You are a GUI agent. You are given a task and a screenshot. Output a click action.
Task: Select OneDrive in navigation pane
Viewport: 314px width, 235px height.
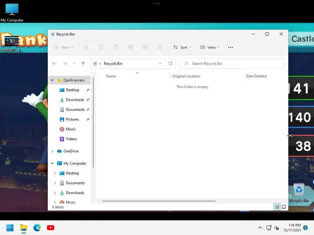71,151
